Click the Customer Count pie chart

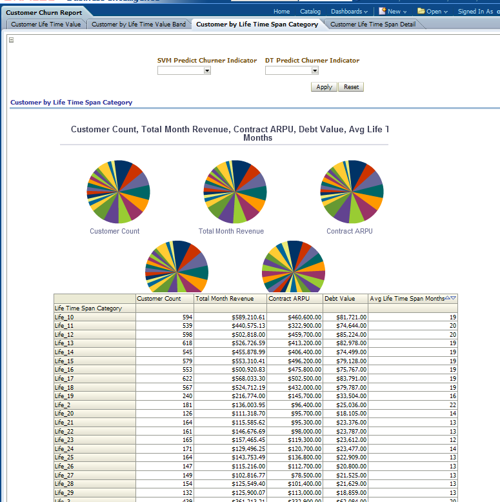tap(119, 192)
